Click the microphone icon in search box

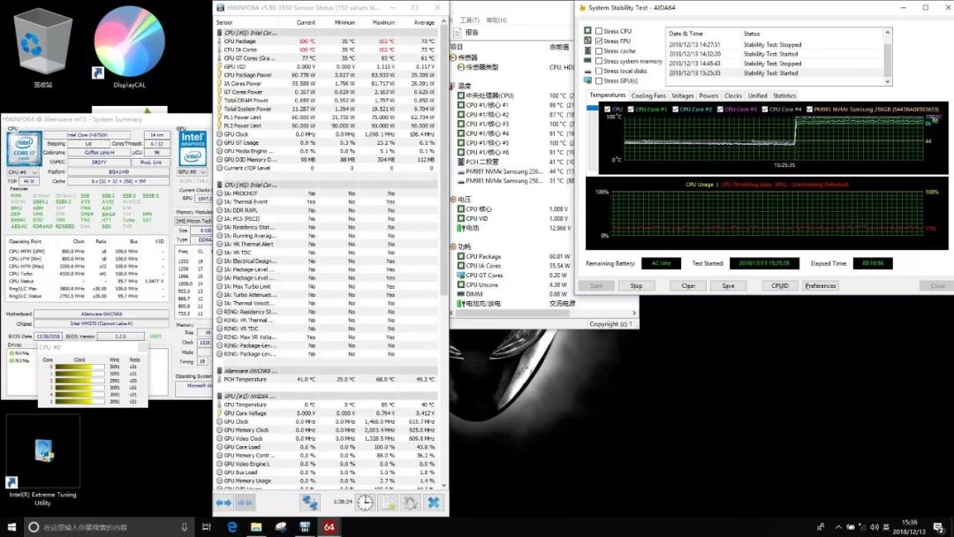point(185,527)
